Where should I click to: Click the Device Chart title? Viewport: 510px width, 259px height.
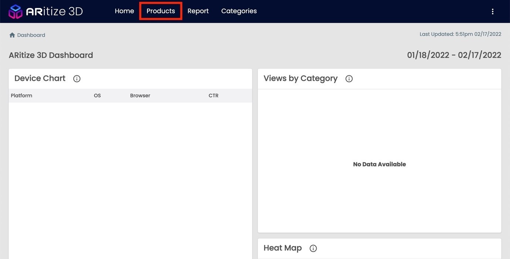tap(40, 78)
